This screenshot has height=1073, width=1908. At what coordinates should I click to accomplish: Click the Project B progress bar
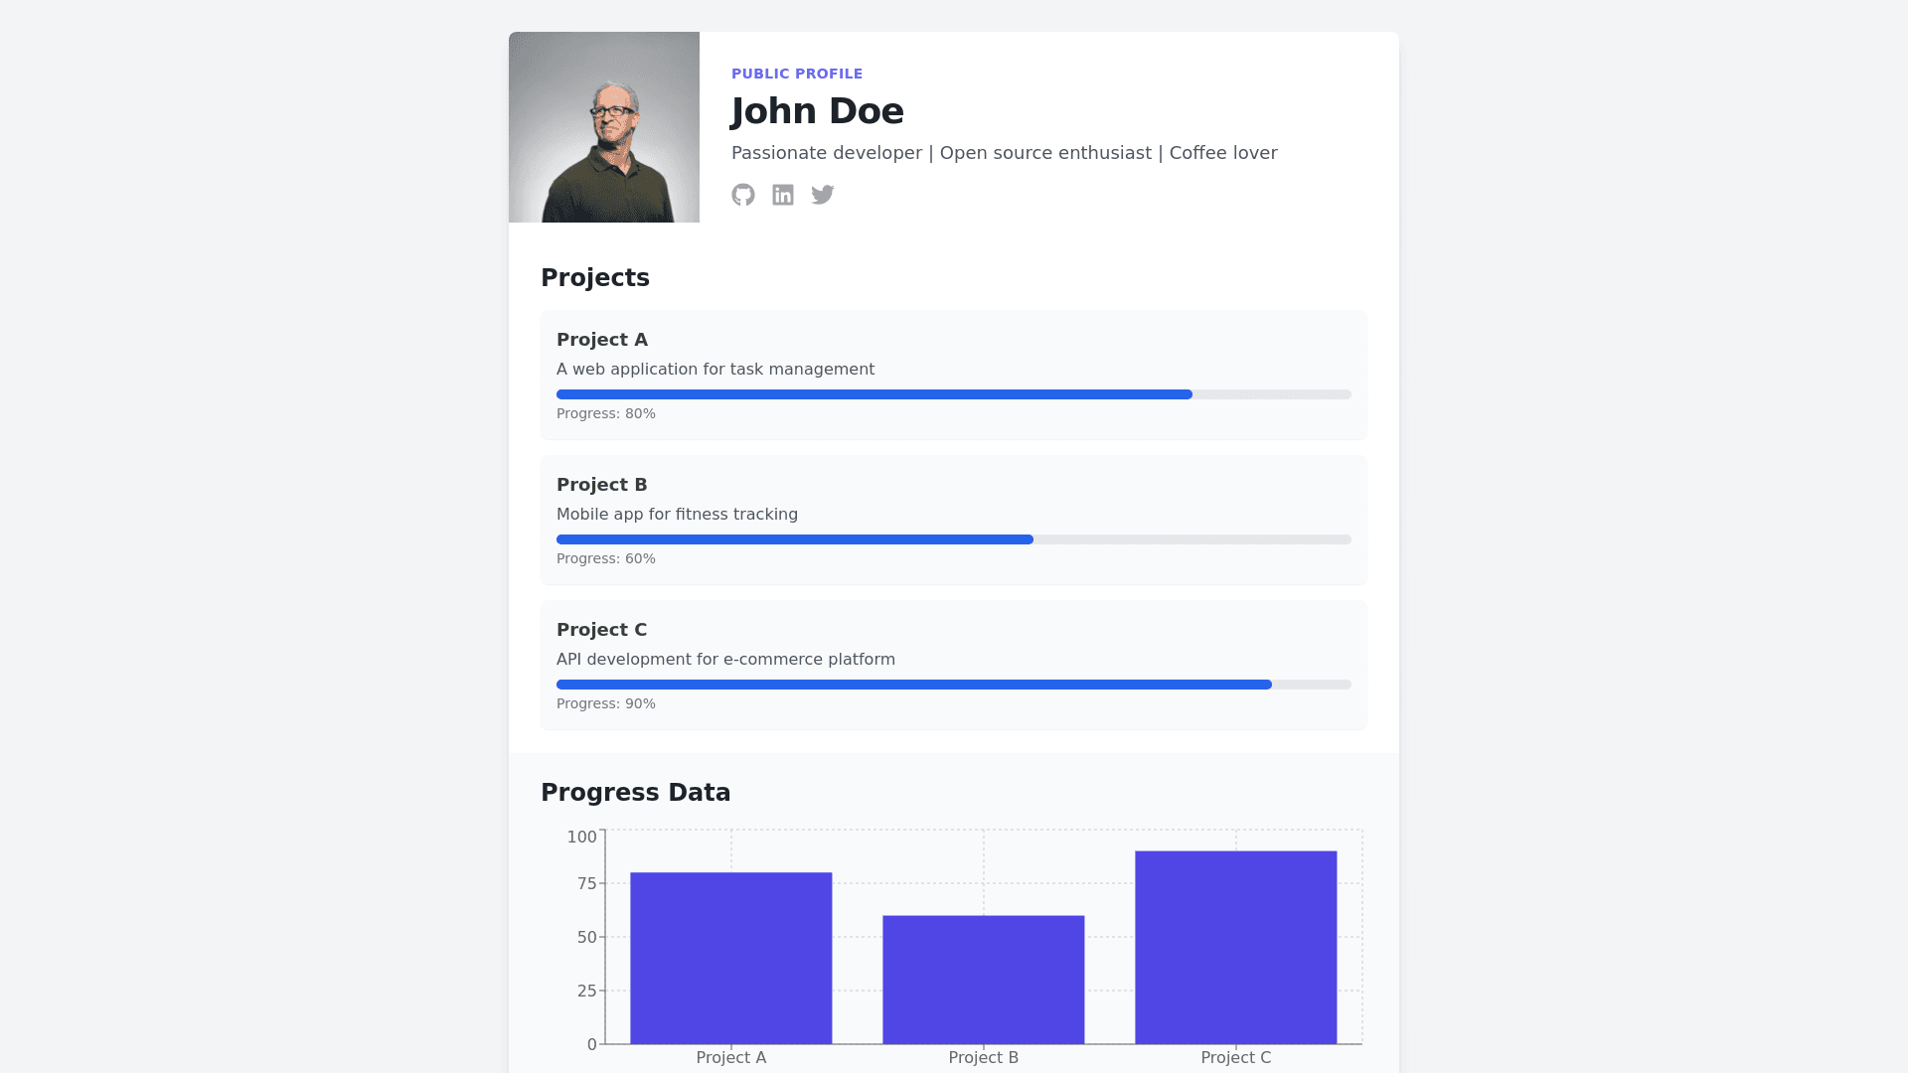tap(953, 539)
